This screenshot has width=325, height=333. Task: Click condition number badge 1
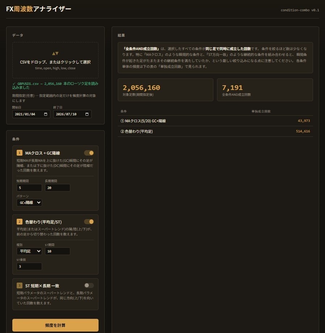pos(20,153)
